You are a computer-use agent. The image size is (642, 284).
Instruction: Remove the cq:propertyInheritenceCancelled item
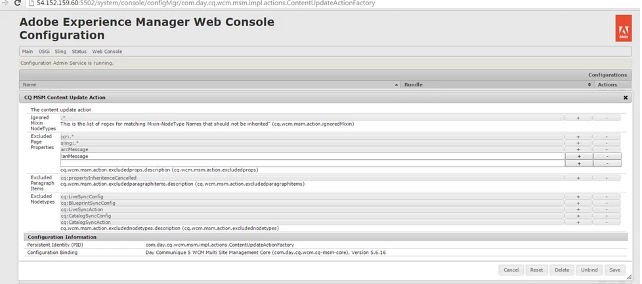pyautogui.click(x=607, y=178)
